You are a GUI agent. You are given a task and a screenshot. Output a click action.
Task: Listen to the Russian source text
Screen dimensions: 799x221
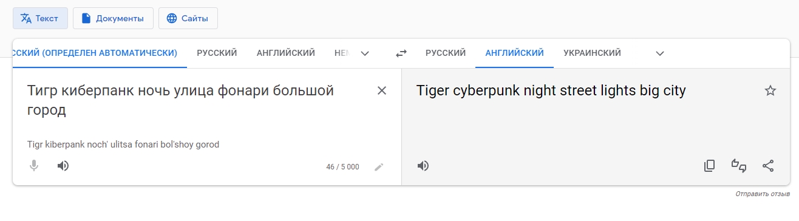coord(63,166)
